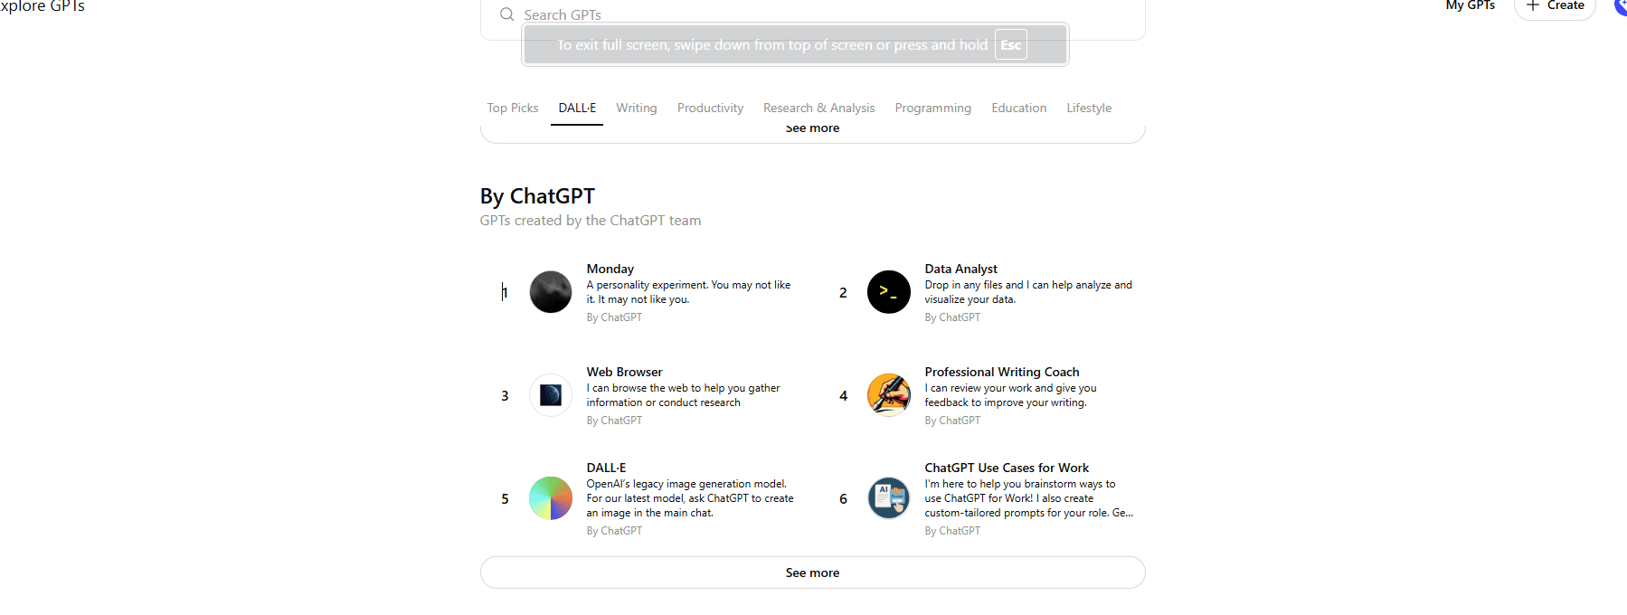Go to Research & Analysis tab

pyautogui.click(x=818, y=108)
